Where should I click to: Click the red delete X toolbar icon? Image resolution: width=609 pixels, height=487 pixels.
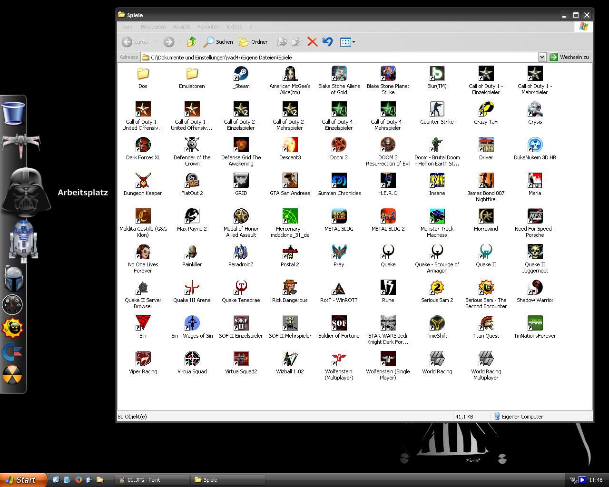[x=312, y=42]
